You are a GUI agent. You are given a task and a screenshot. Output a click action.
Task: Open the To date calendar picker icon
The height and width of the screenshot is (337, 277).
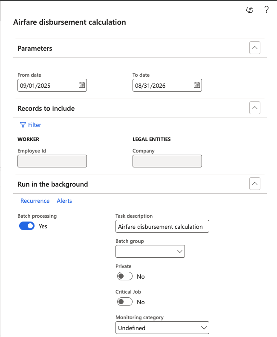tap(197, 85)
